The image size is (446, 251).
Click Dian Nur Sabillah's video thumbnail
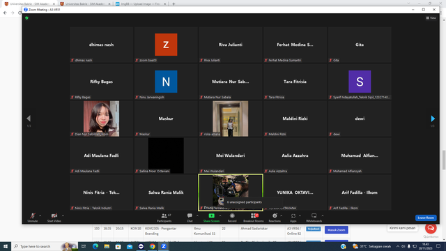coord(101,119)
